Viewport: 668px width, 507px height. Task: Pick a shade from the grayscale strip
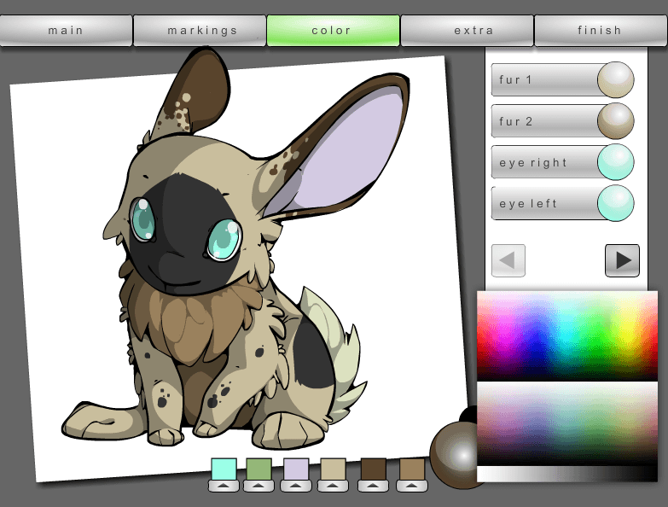[x=567, y=474]
